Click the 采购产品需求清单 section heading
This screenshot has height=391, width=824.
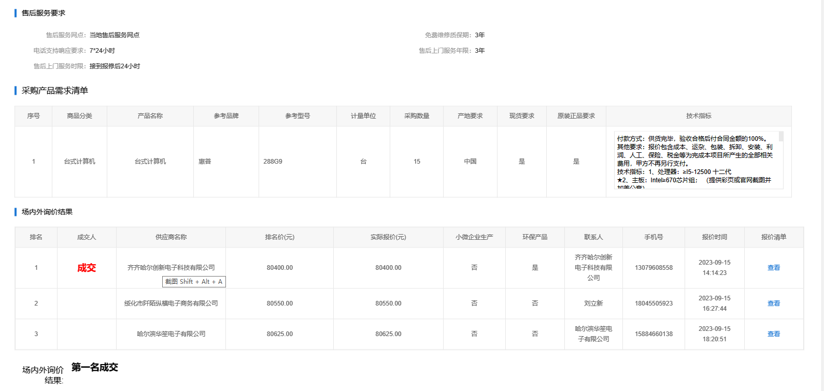click(54, 91)
